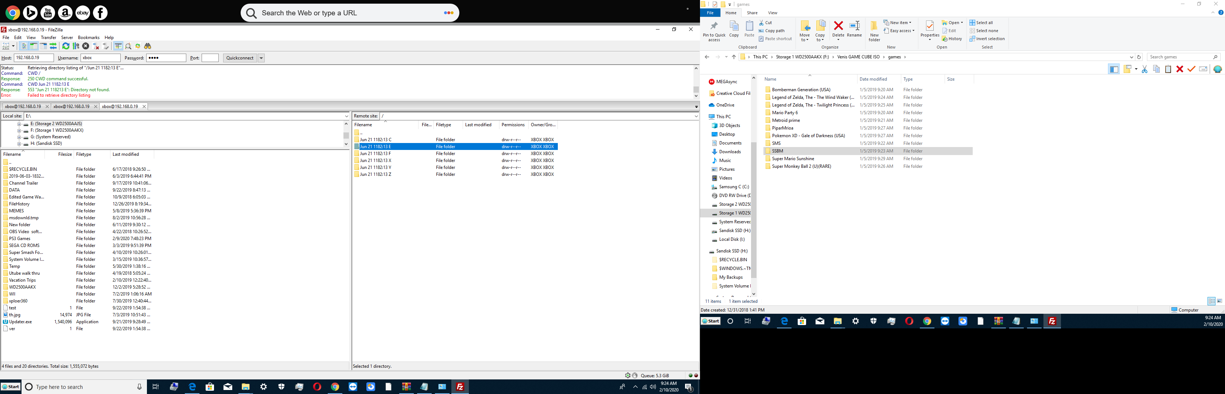The height and width of the screenshot is (394, 1225).
Task: Click Select all in Explorer ribbon
Action: click(981, 22)
